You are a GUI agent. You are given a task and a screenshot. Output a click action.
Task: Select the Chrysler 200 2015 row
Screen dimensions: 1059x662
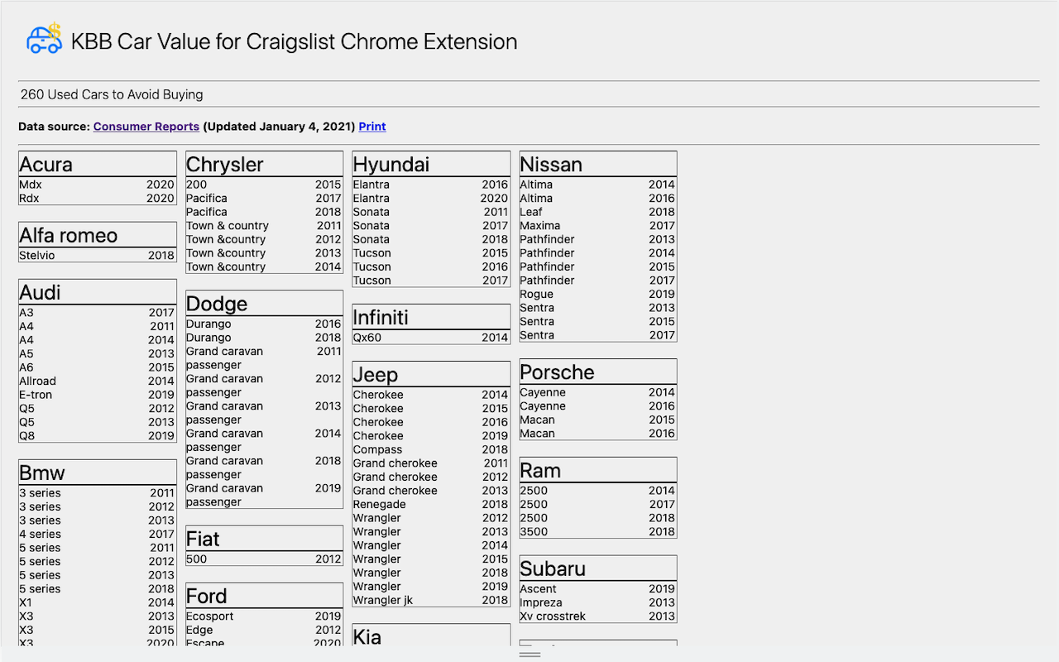[x=265, y=185]
